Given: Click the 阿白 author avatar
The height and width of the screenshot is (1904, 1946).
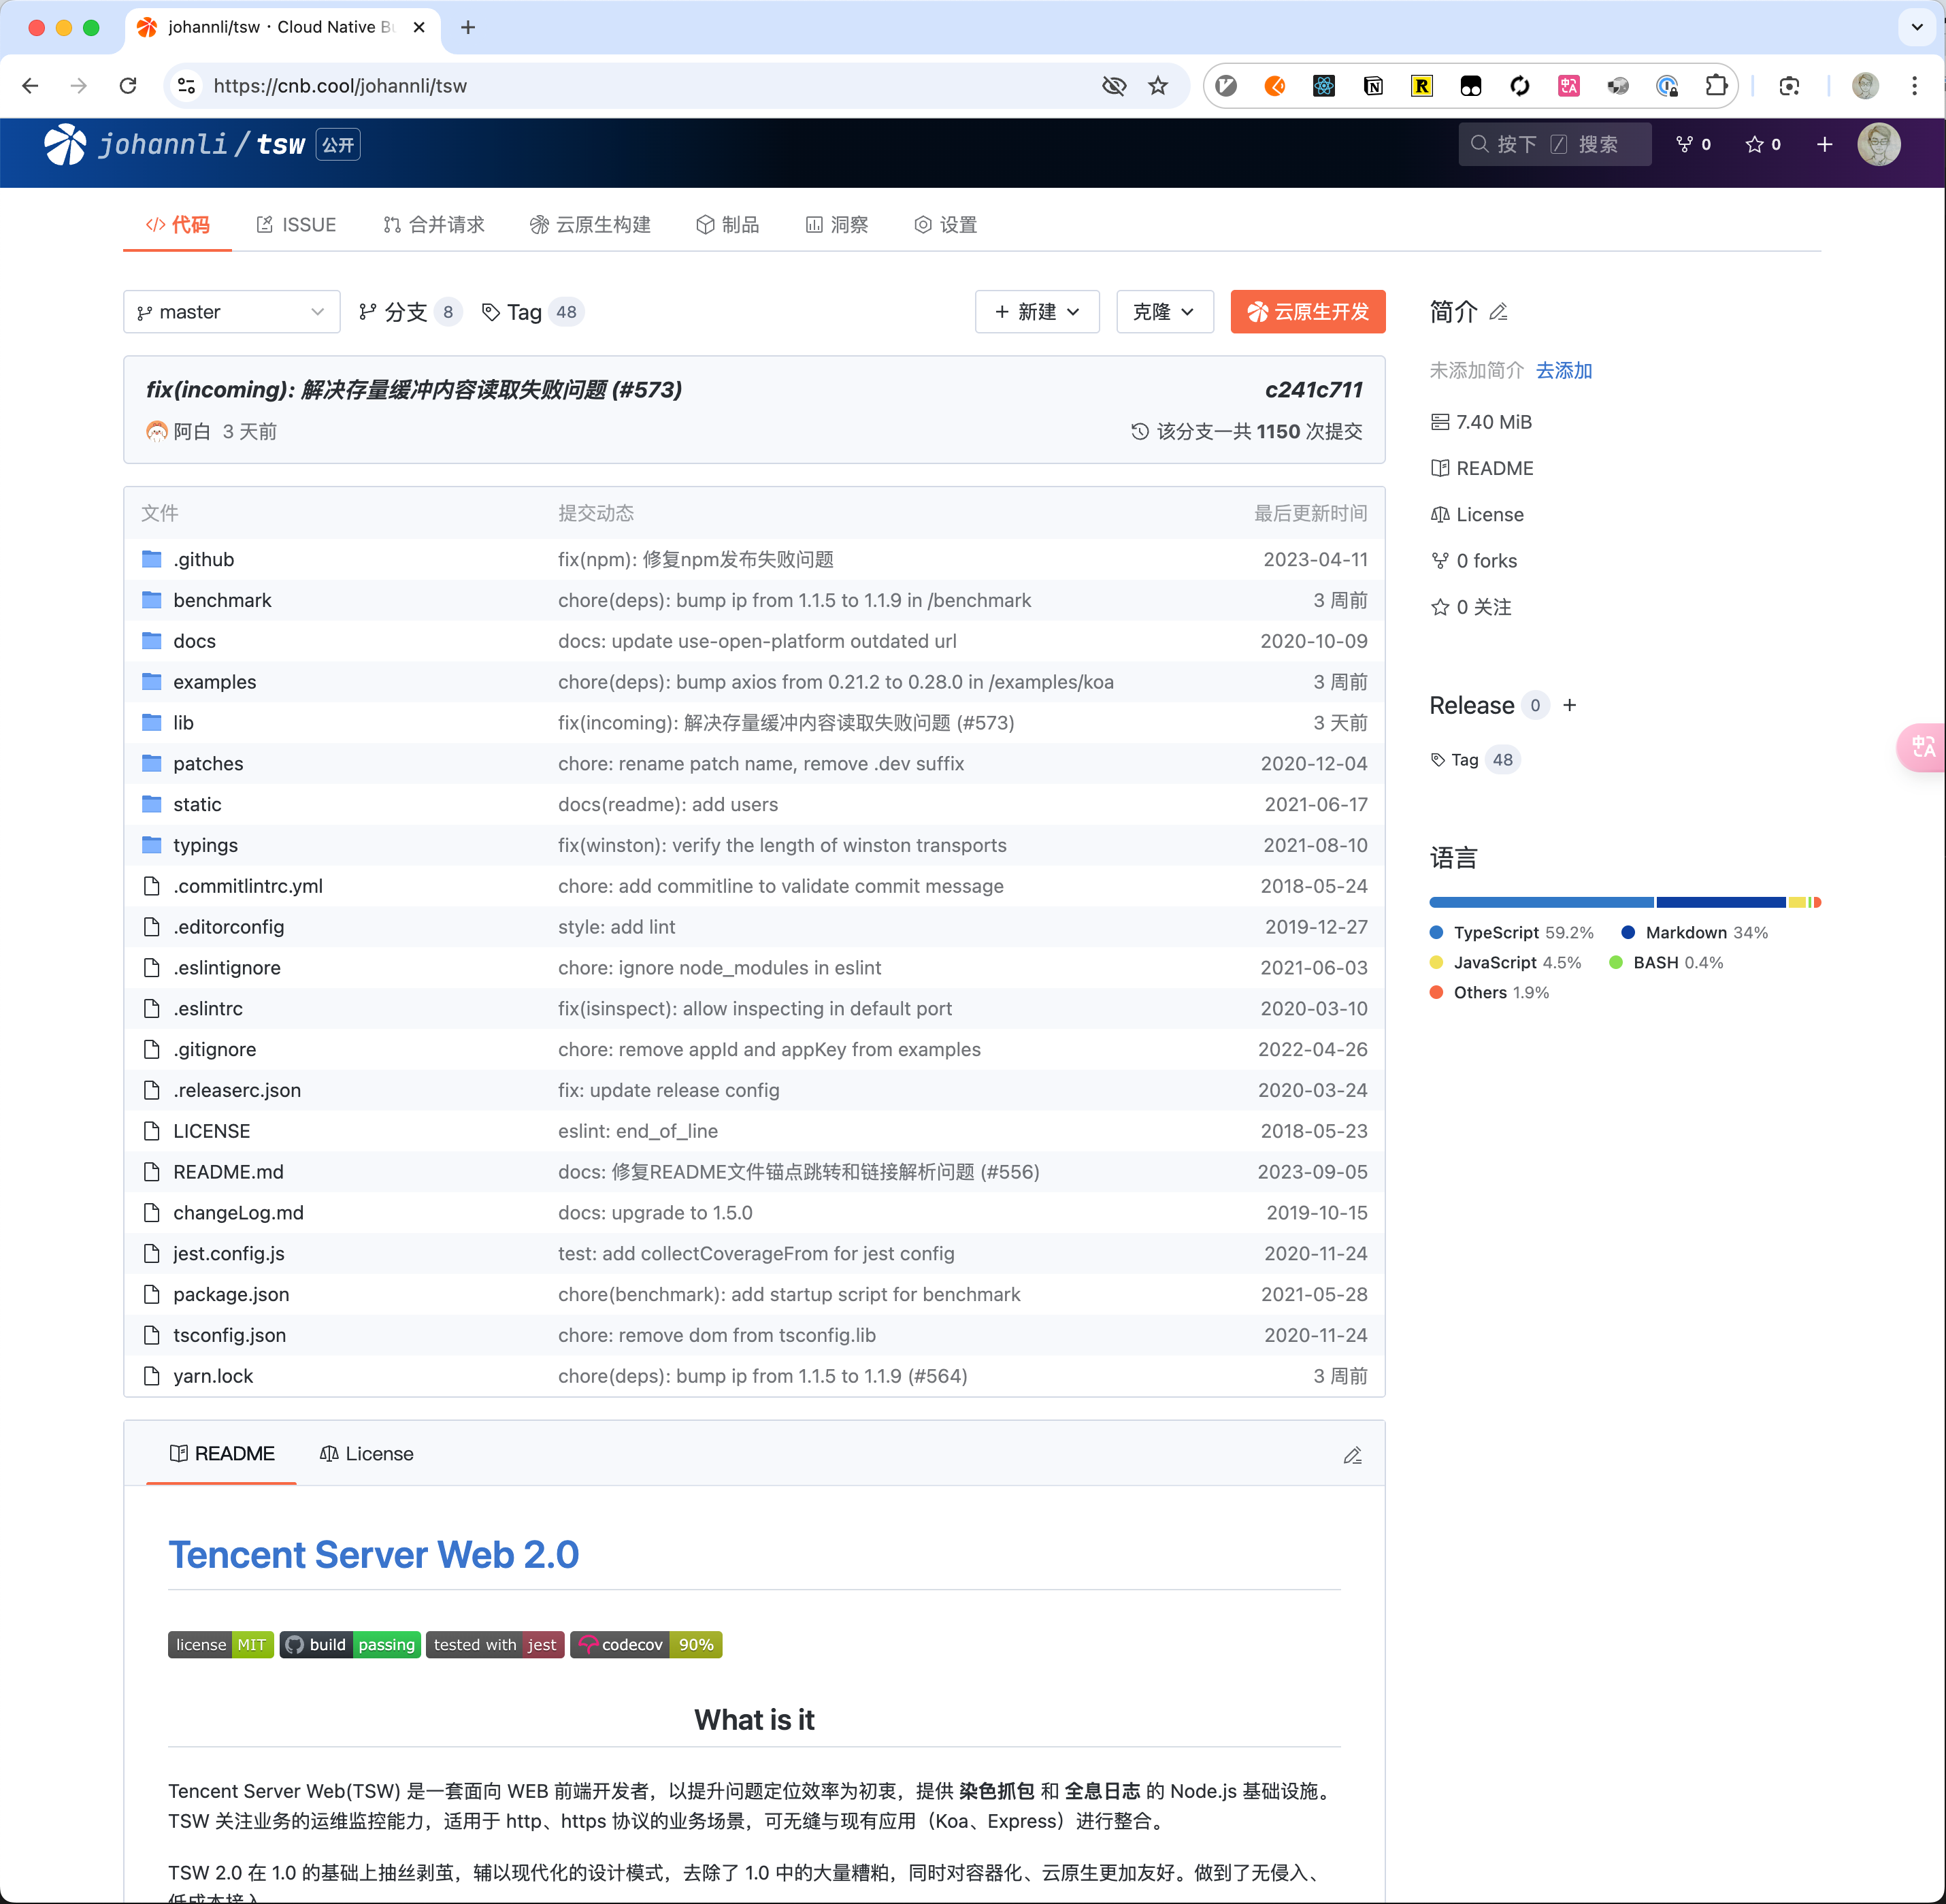Looking at the screenshot, I should [157, 431].
